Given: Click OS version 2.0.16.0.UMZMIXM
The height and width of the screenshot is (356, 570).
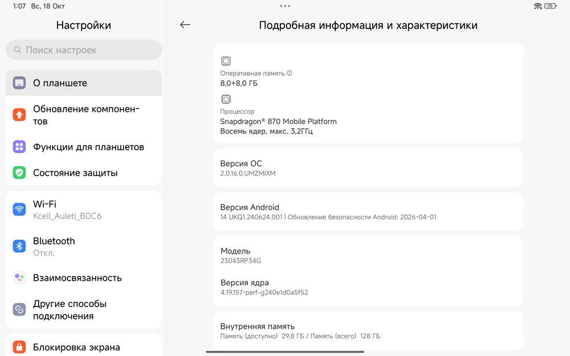Looking at the screenshot, I should click(248, 173).
